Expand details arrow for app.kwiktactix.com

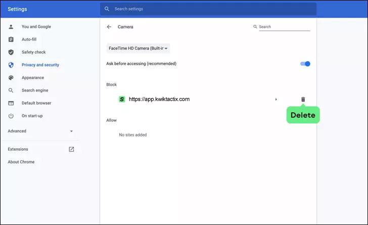coord(276,99)
